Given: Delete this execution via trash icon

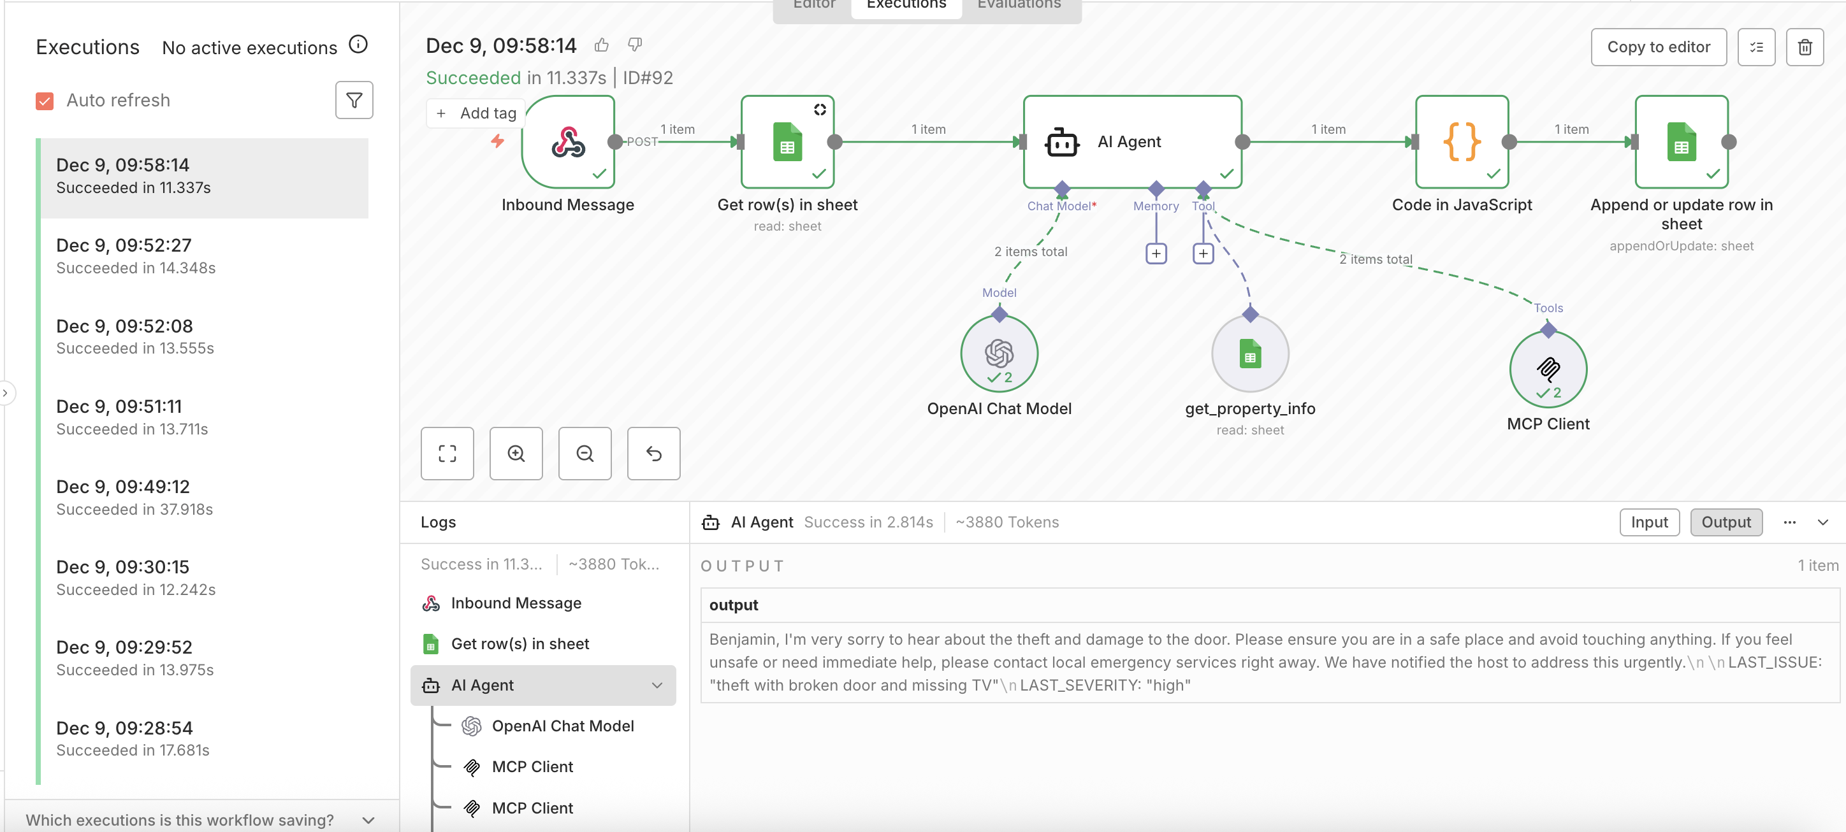Looking at the screenshot, I should [1805, 47].
